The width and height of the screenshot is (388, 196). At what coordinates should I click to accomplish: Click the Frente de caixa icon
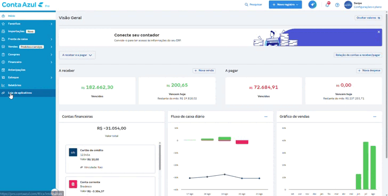(3, 39)
